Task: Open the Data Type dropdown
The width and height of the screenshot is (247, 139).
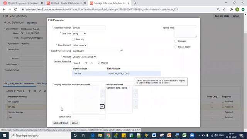Action: 79,34
